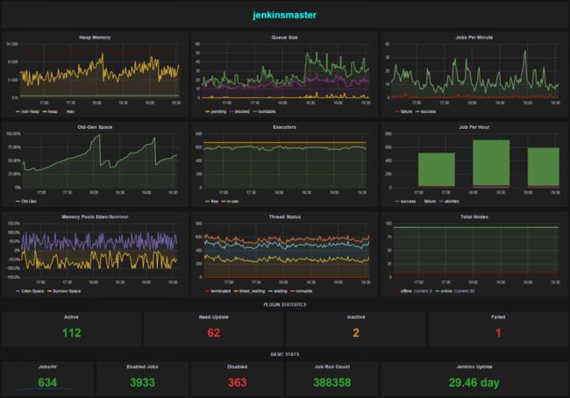Open the Queue Size panel title menu
Image resolution: width=570 pixels, height=398 pixels.
pyautogui.click(x=284, y=38)
